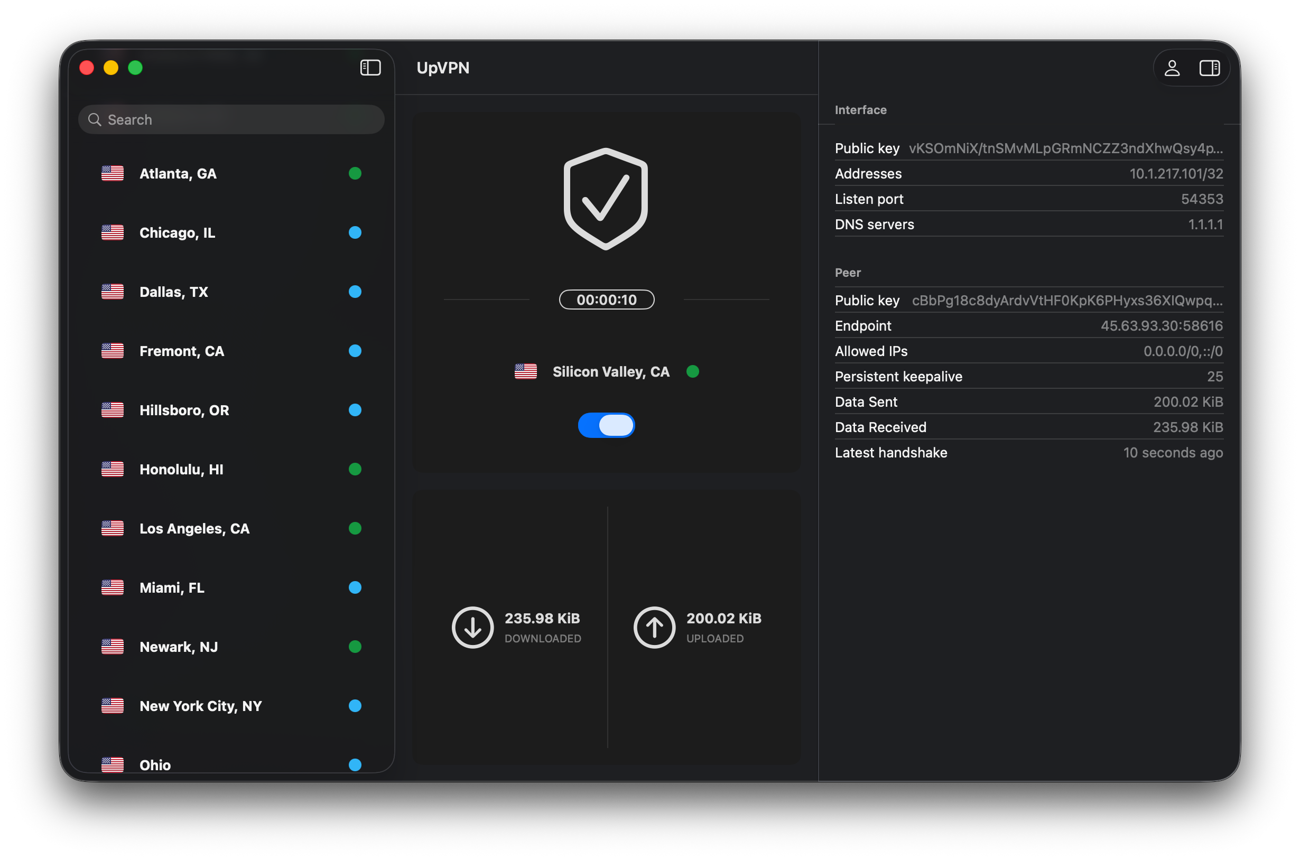This screenshot has height=860, width=1300.
Task: Click the flag icon next to Hillsboro, OR
Action: point(113,410)
